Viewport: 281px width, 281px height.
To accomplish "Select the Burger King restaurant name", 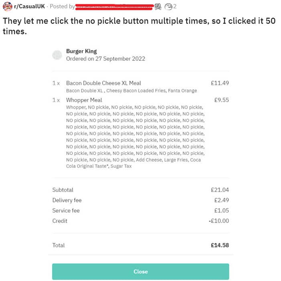I will [81, 51].
